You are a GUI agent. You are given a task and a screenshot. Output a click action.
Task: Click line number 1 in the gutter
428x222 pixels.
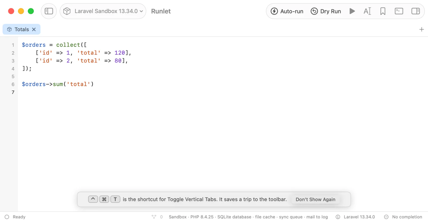[x=13, y=45]
